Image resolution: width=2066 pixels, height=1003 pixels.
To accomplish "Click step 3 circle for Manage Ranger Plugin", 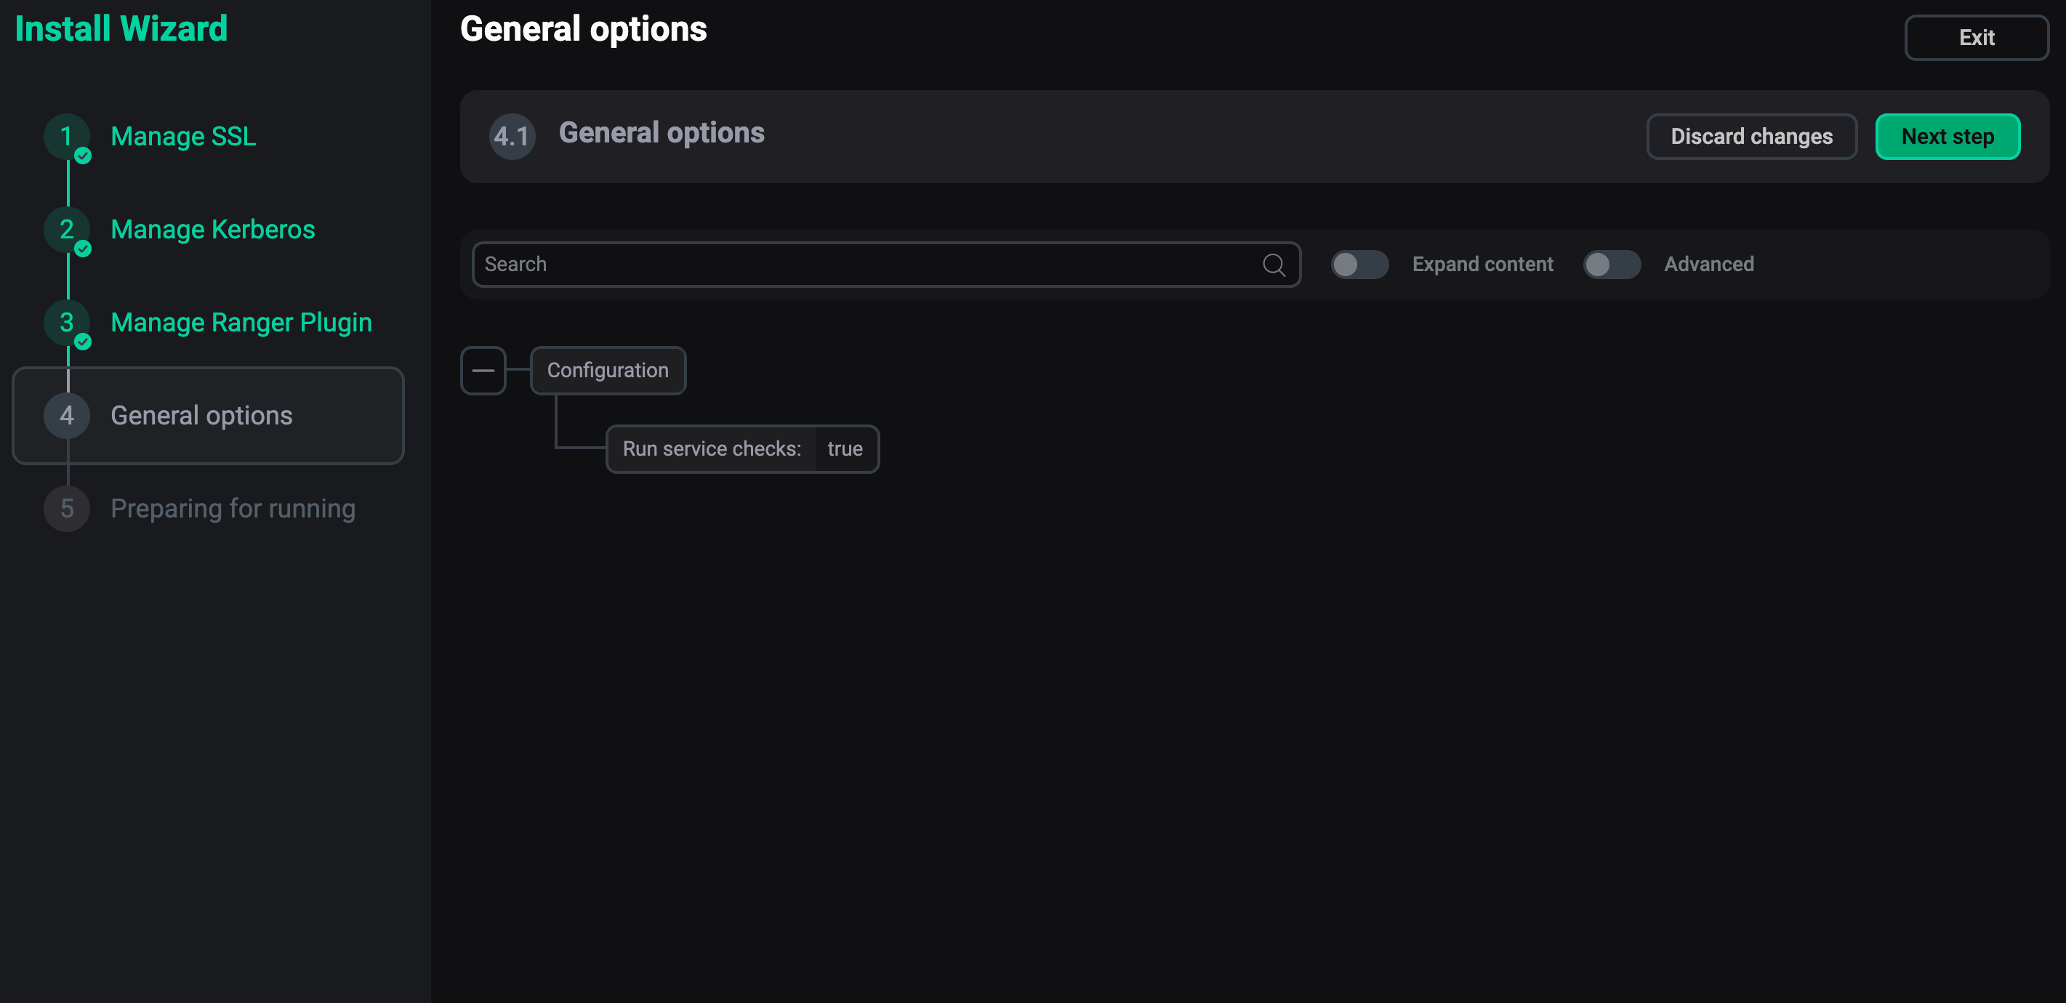I will tap(67, 322).
